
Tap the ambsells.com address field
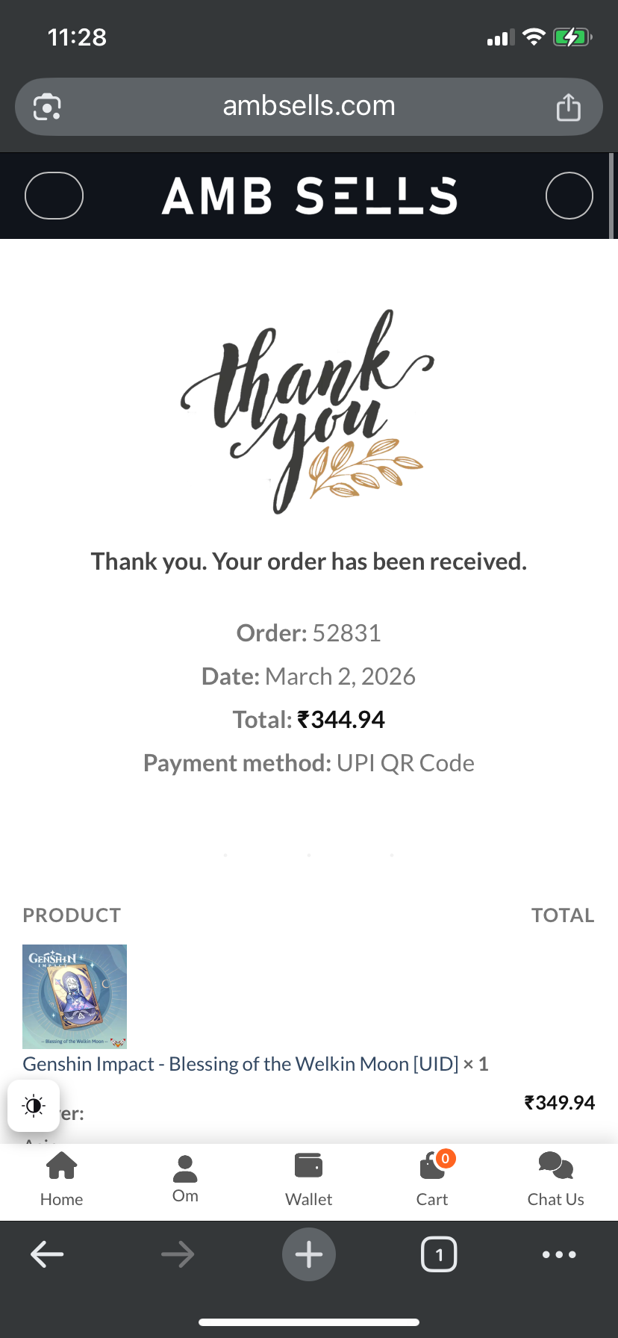pos(309,107)
